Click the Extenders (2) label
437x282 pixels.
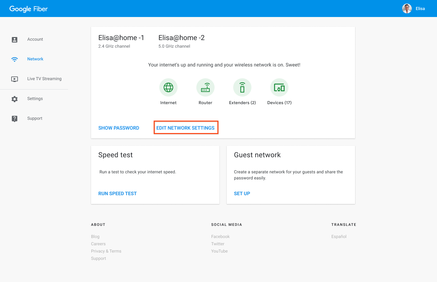click(242, 103)
